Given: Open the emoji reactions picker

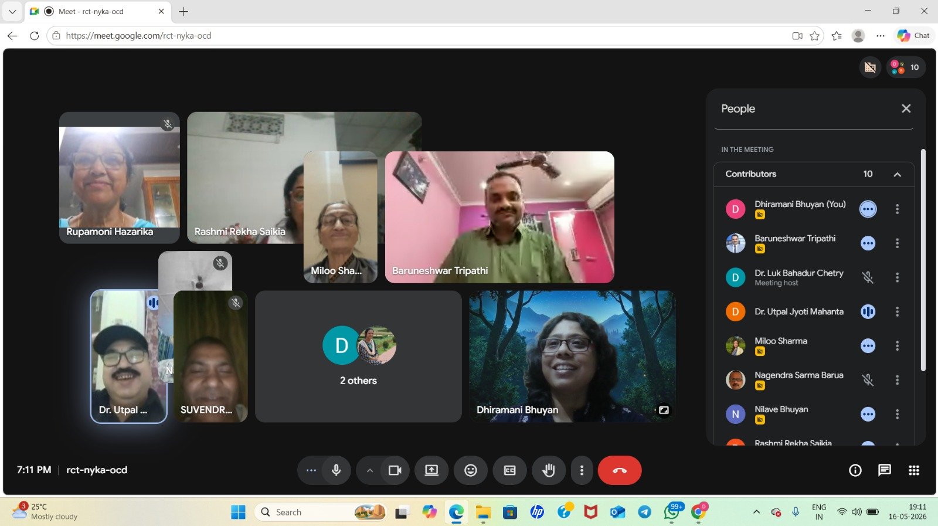Looking at the screenshot, I should point(471,470).
